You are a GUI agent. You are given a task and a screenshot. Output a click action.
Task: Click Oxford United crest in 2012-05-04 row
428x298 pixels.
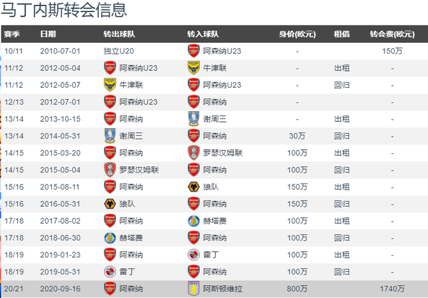coord(193,68)
